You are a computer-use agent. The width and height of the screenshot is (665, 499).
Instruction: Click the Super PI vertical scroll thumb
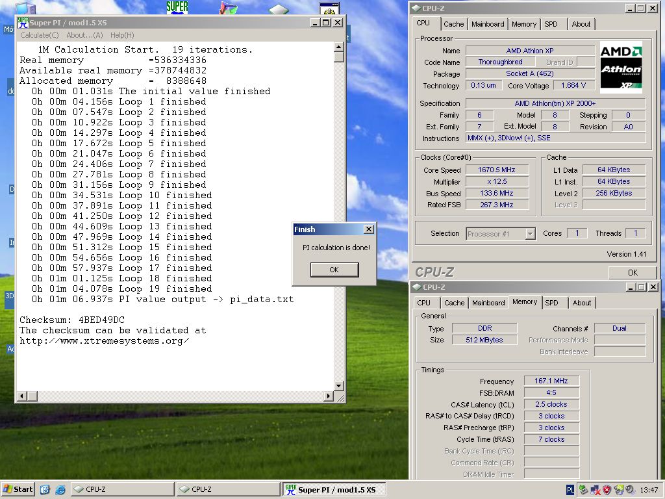point(339,57)
